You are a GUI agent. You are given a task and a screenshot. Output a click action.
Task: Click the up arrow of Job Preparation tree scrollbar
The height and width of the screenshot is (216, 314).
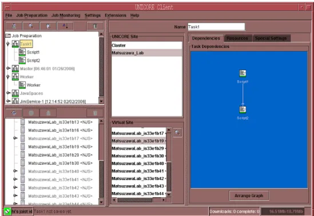coord(101,34)
